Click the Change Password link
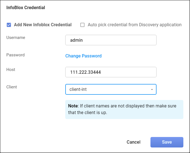Viewport: 190px width, 153px height. [83, 56]
